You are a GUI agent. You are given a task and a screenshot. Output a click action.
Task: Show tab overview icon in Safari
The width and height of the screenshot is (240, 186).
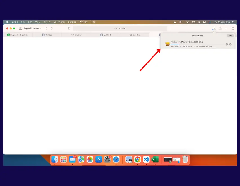(232, 28)
